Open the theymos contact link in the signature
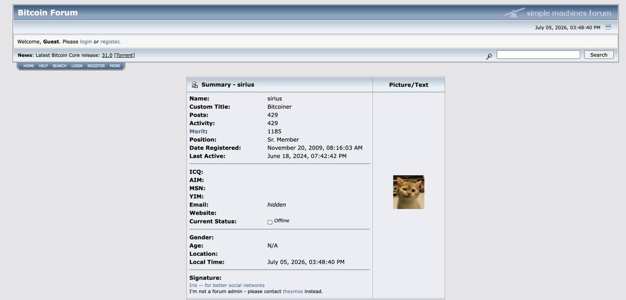This screenshot has height=300, width=626. point(293,291)
